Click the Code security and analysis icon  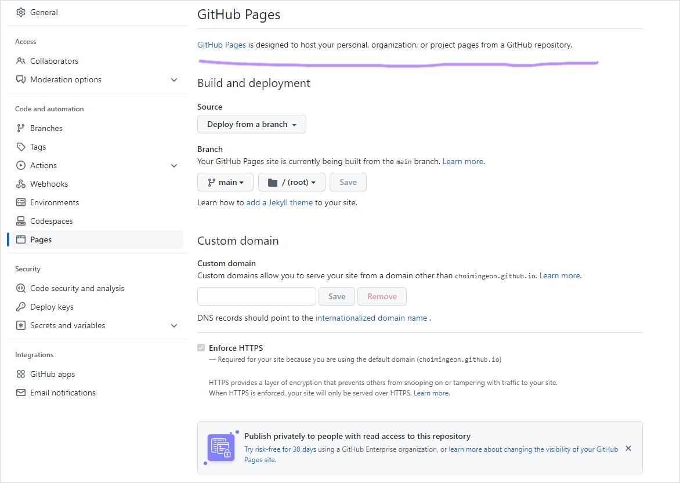point(20,288)
